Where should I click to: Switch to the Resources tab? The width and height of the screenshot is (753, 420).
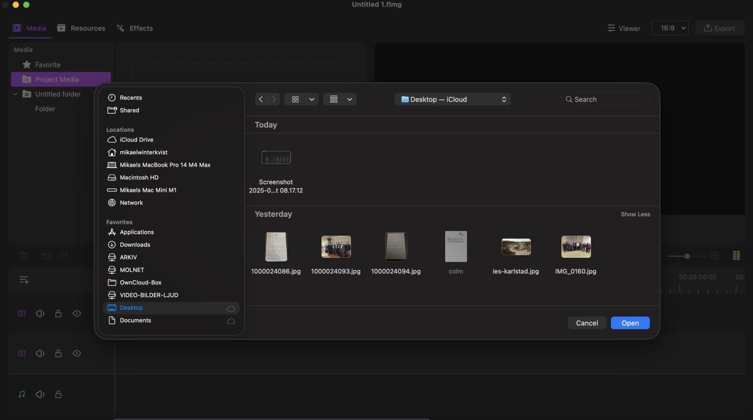pos(81,28)
